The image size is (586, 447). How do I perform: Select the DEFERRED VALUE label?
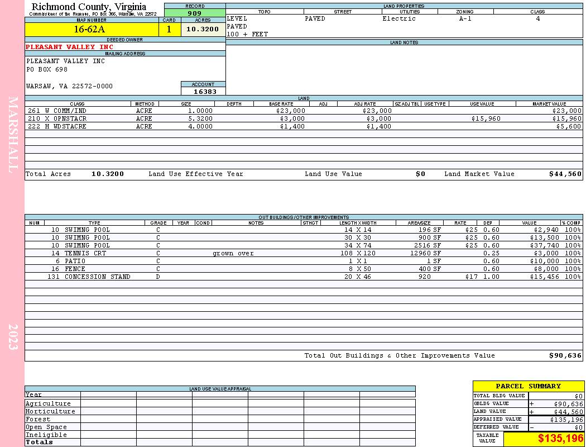[x=496, y=427]
